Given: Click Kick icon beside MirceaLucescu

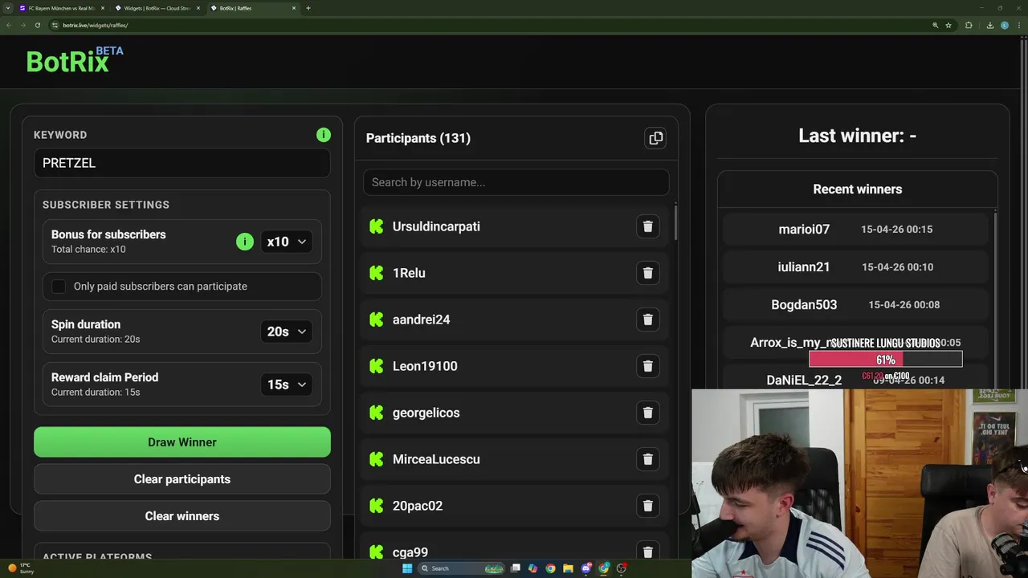Looking at the screenshot, I should (x=377, y=459).
